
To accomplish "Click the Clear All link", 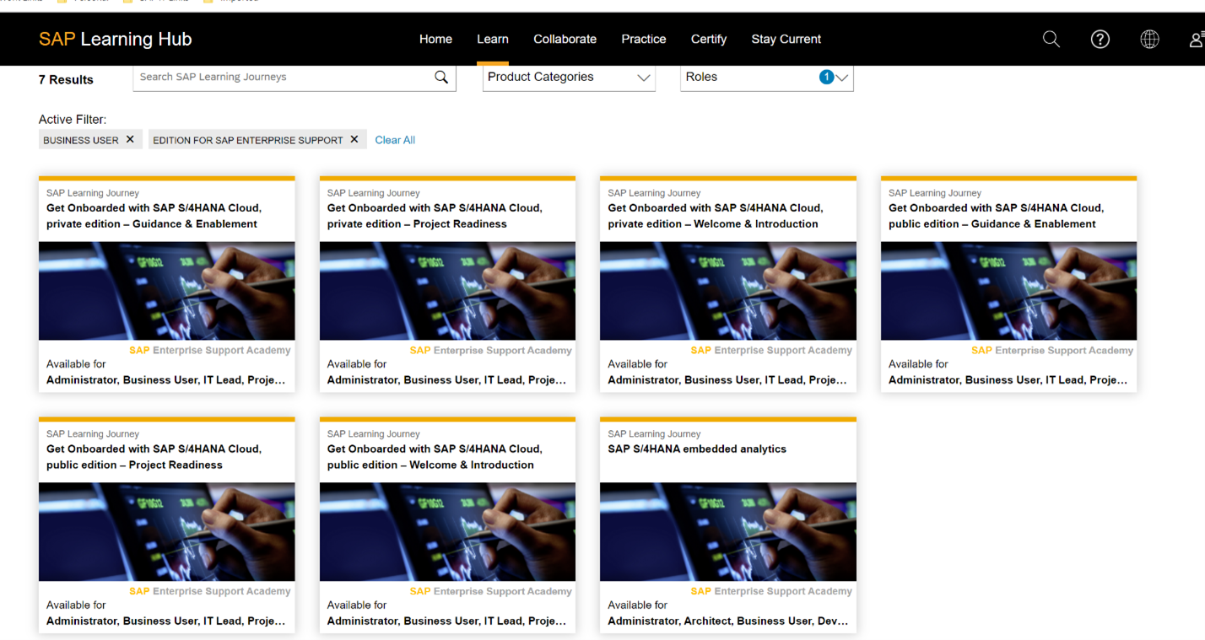I will [x=395, y=140].
